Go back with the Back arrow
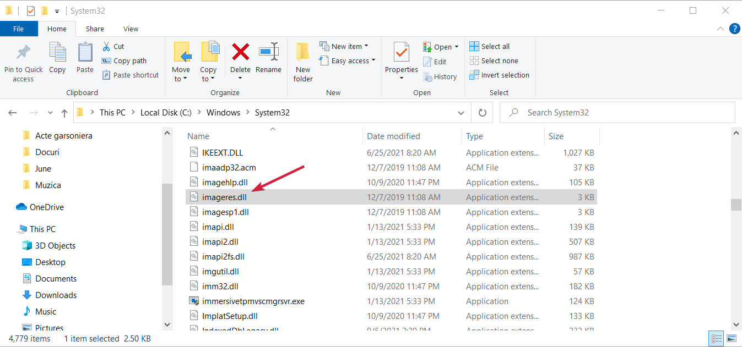742x347 pixels. (13, 113)
